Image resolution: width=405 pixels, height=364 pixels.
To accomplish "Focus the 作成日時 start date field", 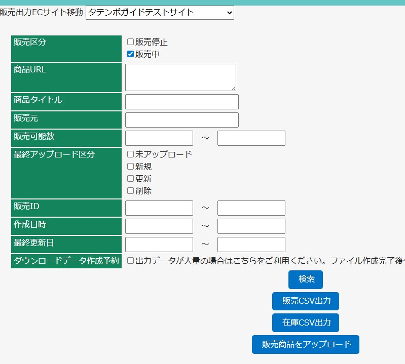I will (159, 226).
